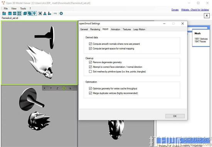
Task: Minimize the open3mod Settings dialog
Action: [x=164, y=24]
